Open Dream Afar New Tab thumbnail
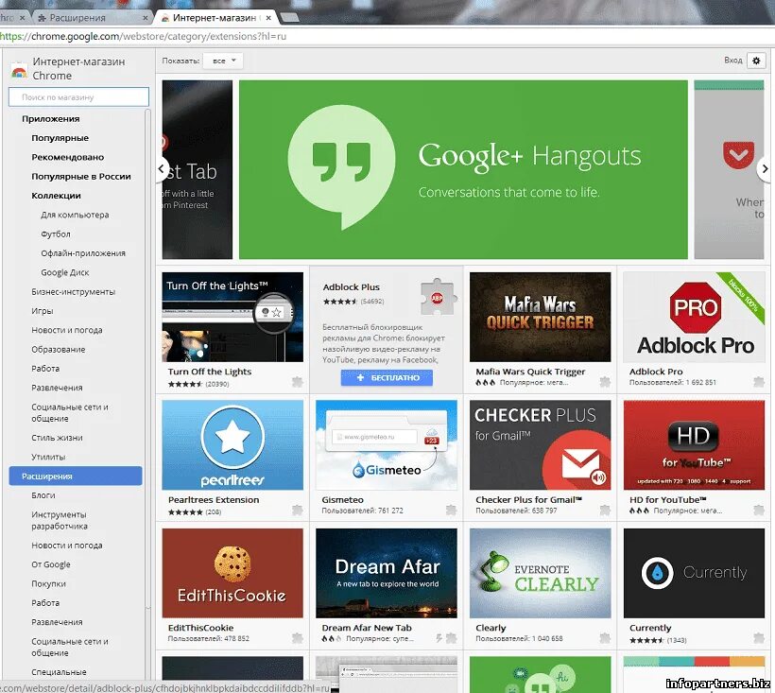 (x=387, y=573)
